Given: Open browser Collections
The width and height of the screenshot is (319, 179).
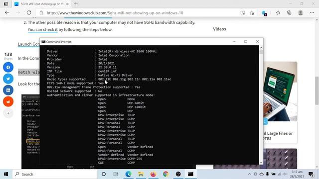Looking at the screenshot, I should point(289,13).
